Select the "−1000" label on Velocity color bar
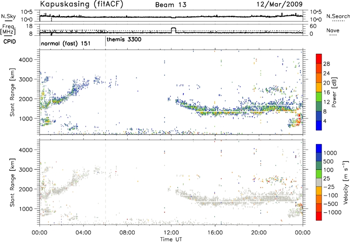The height and width of the screenshot is (242, 350). point(332,212)
